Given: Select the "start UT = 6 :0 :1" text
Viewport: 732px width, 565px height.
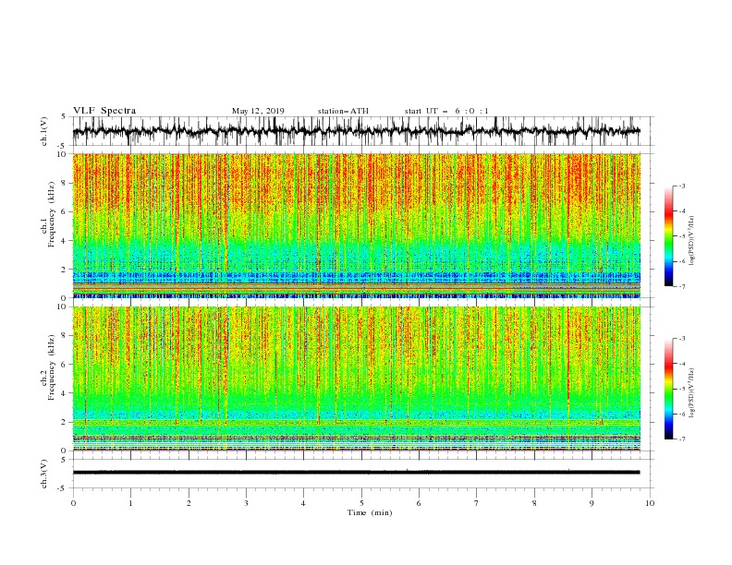Looking at the screenshot, I should click(x=446, y=111).
